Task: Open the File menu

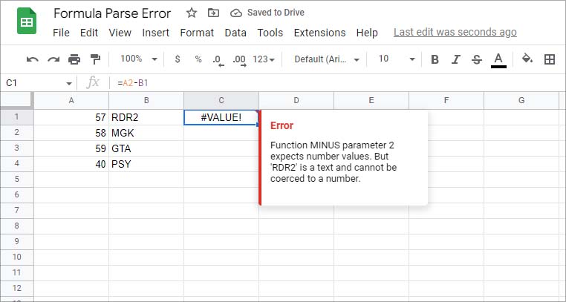Action: [x=61, y=33]
